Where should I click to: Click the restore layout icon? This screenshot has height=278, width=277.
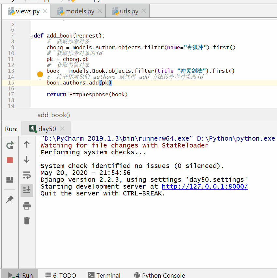coord(10,180)
